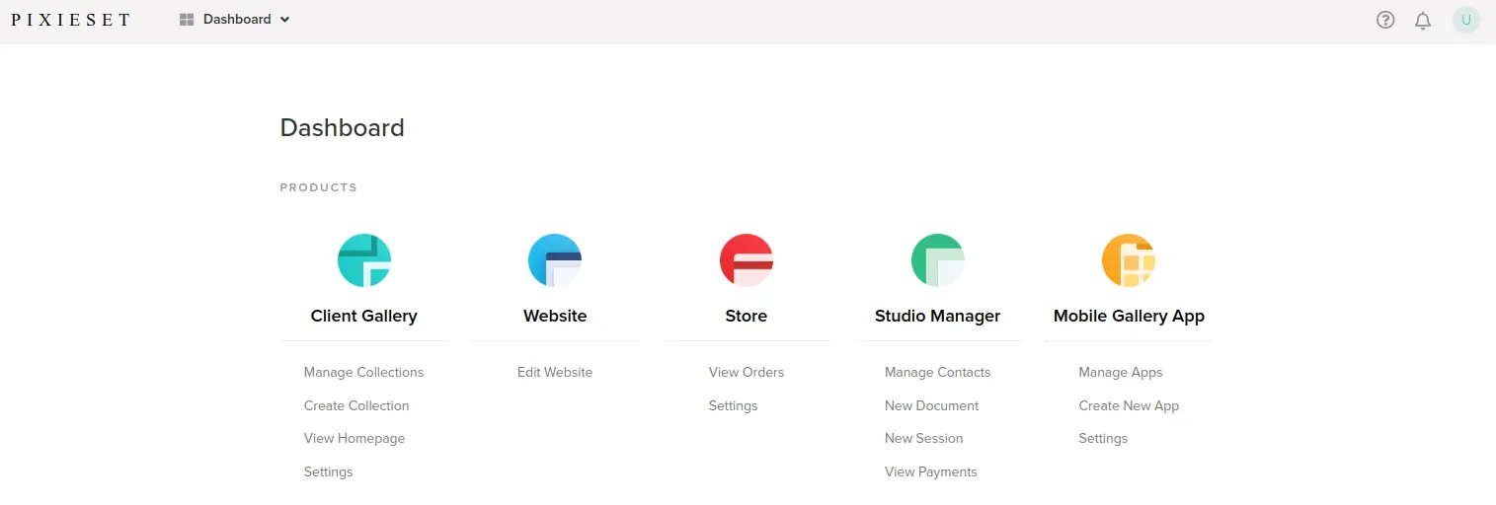
Task: Open the red Store product icon
Action: point(747,260)
